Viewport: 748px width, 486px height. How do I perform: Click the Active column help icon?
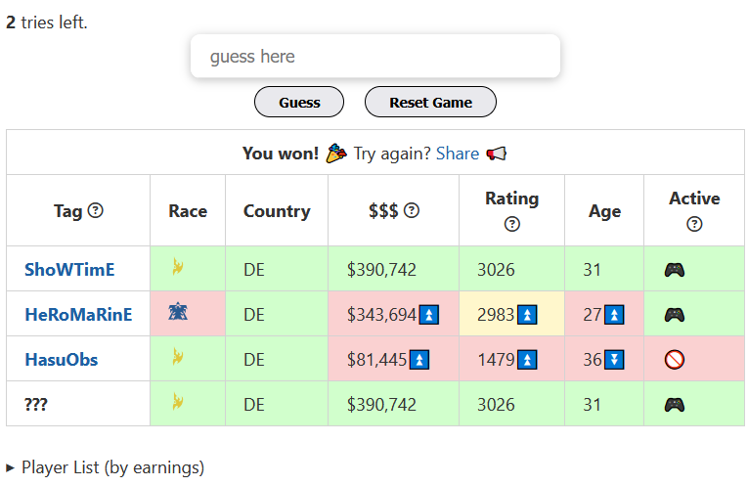pos(694,224)
